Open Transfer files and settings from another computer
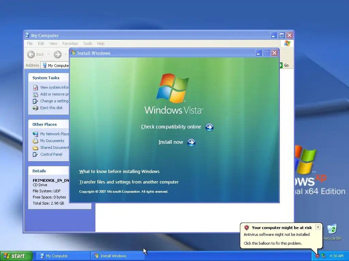The width and height of the screenshot is (349, 261). pyautogui.click(x=129, y=182)
